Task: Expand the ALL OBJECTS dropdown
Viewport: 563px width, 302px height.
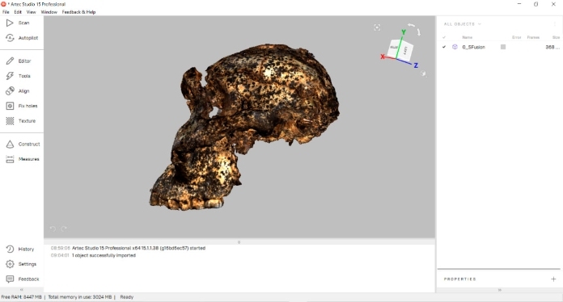Action: pyautogui.click(x=463, y=24)
